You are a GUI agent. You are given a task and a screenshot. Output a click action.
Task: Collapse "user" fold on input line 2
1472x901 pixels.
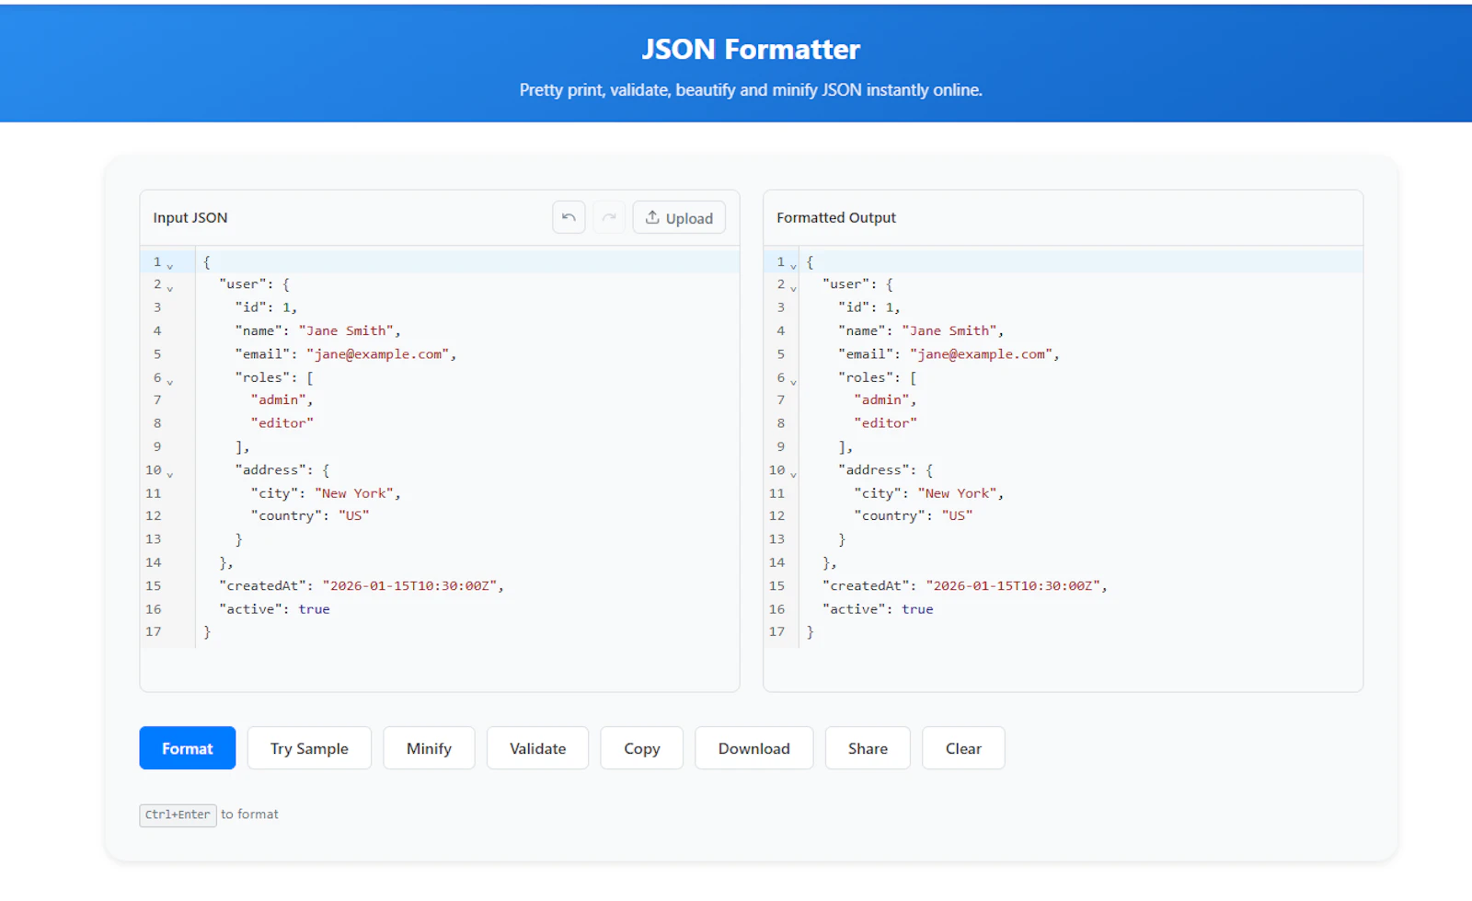[170, 288]
